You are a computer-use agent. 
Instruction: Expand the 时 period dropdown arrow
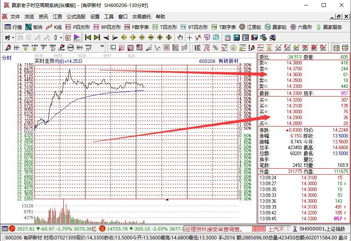pyautogui.click(x=13, y=38)
